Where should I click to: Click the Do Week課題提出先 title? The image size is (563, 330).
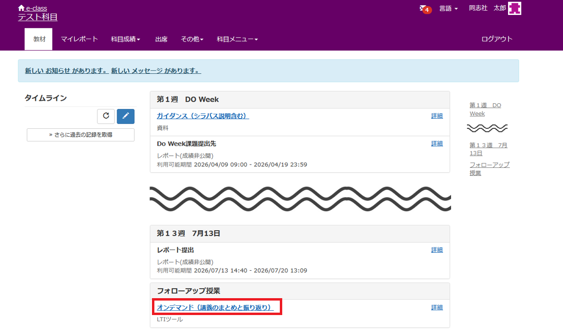coord(186,144)
